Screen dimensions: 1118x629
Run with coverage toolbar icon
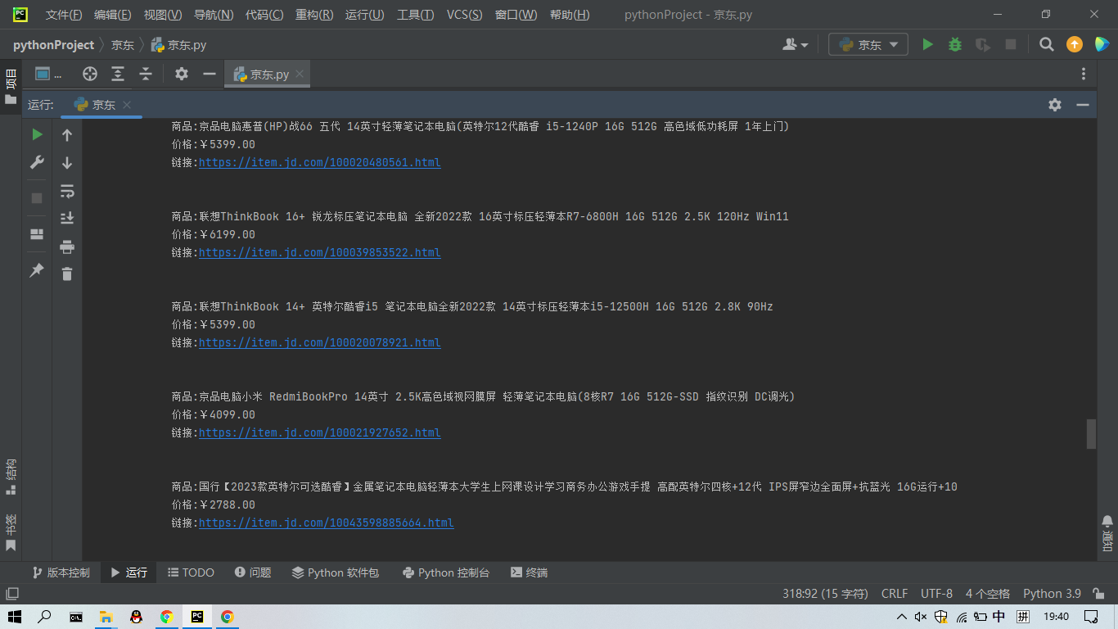(x=983, y=44)
